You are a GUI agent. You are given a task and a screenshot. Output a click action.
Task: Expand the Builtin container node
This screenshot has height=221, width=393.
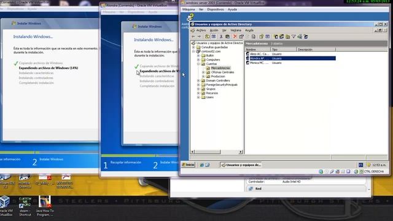point(198,55)
